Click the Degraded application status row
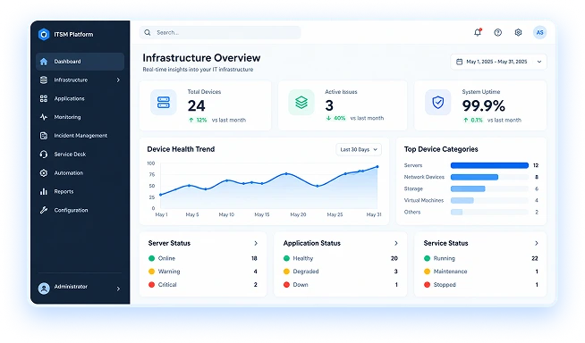Screen dimensions: 585x343 (x=340, y=272)
